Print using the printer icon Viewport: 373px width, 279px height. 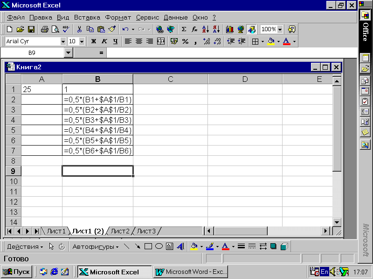[x=44, y=29]
